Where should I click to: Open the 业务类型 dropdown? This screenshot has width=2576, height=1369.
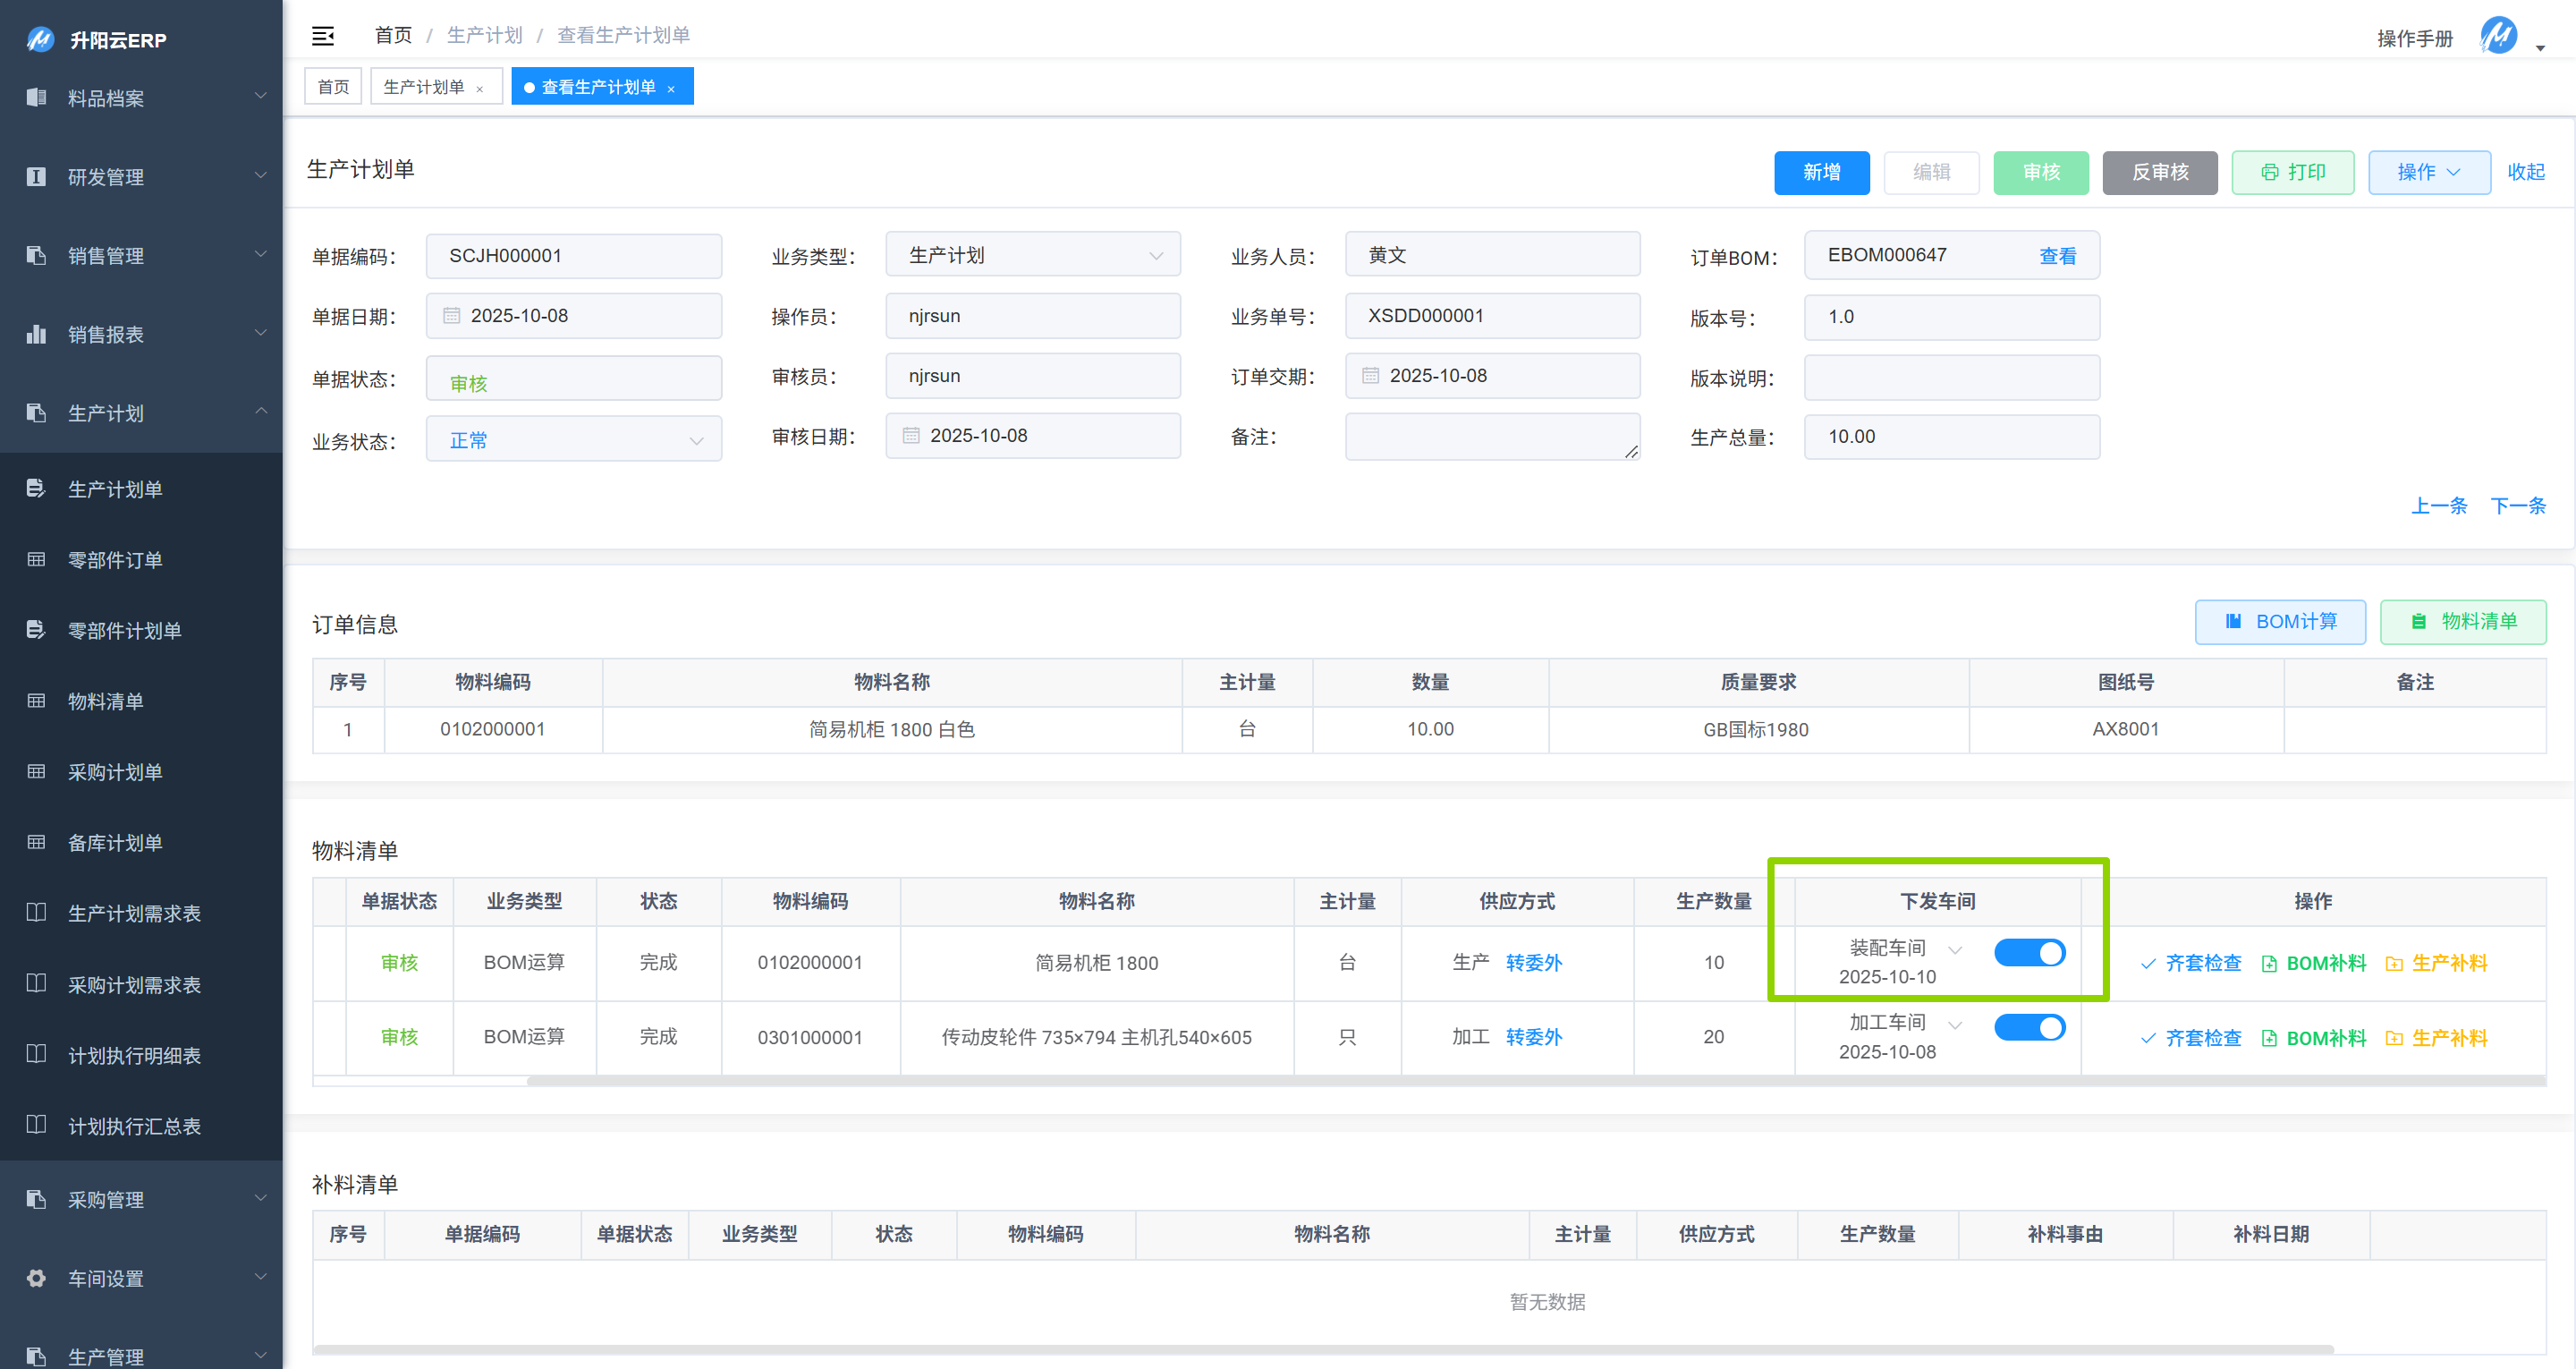pyautogui.click(x=1032, y=254)
